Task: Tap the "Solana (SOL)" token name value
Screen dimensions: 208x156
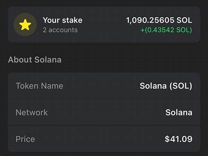Action: [166, 85]
